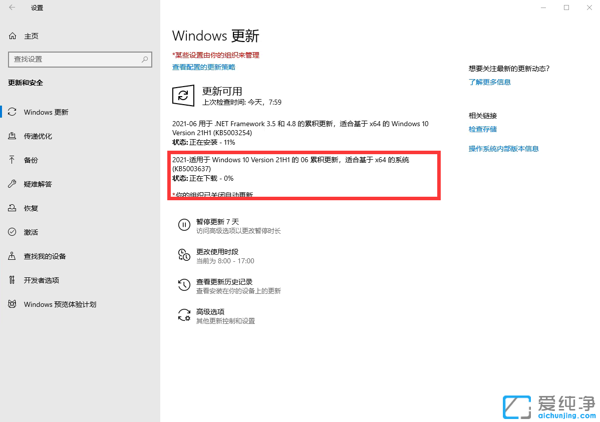Image resolution: width=600 pixels, height=422 pixels.
Task: Click the Windows 预览体验计划 cat icon
Action: (12, 304)
